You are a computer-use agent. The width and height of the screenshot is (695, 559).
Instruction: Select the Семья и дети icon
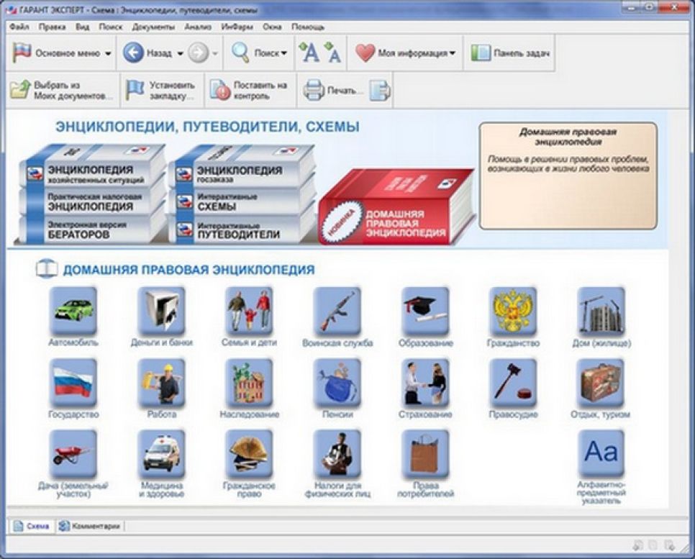(x=249, y=310)
